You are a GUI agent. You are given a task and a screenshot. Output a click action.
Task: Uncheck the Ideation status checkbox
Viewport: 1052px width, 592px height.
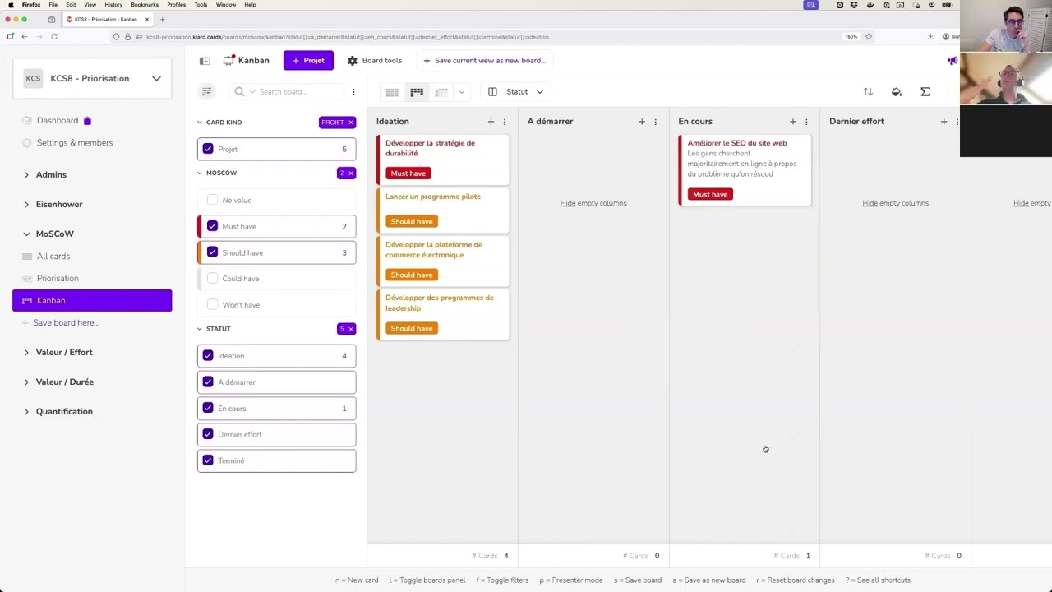tap(208, 356)
